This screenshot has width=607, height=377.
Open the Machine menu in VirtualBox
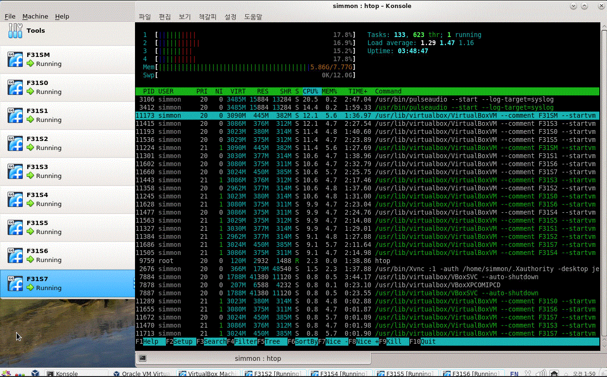pyautogui.click(x=35, y=16)
